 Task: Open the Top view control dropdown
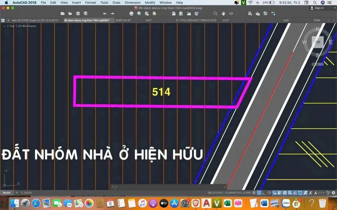coord(12,26)
